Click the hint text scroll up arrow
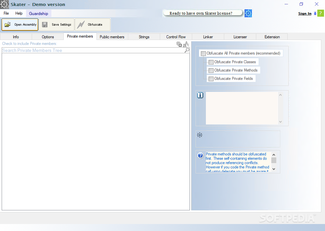 274,155
